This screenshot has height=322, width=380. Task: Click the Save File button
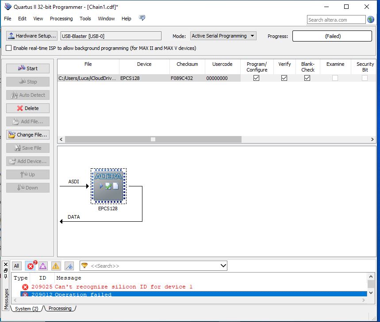pos(28,148)
